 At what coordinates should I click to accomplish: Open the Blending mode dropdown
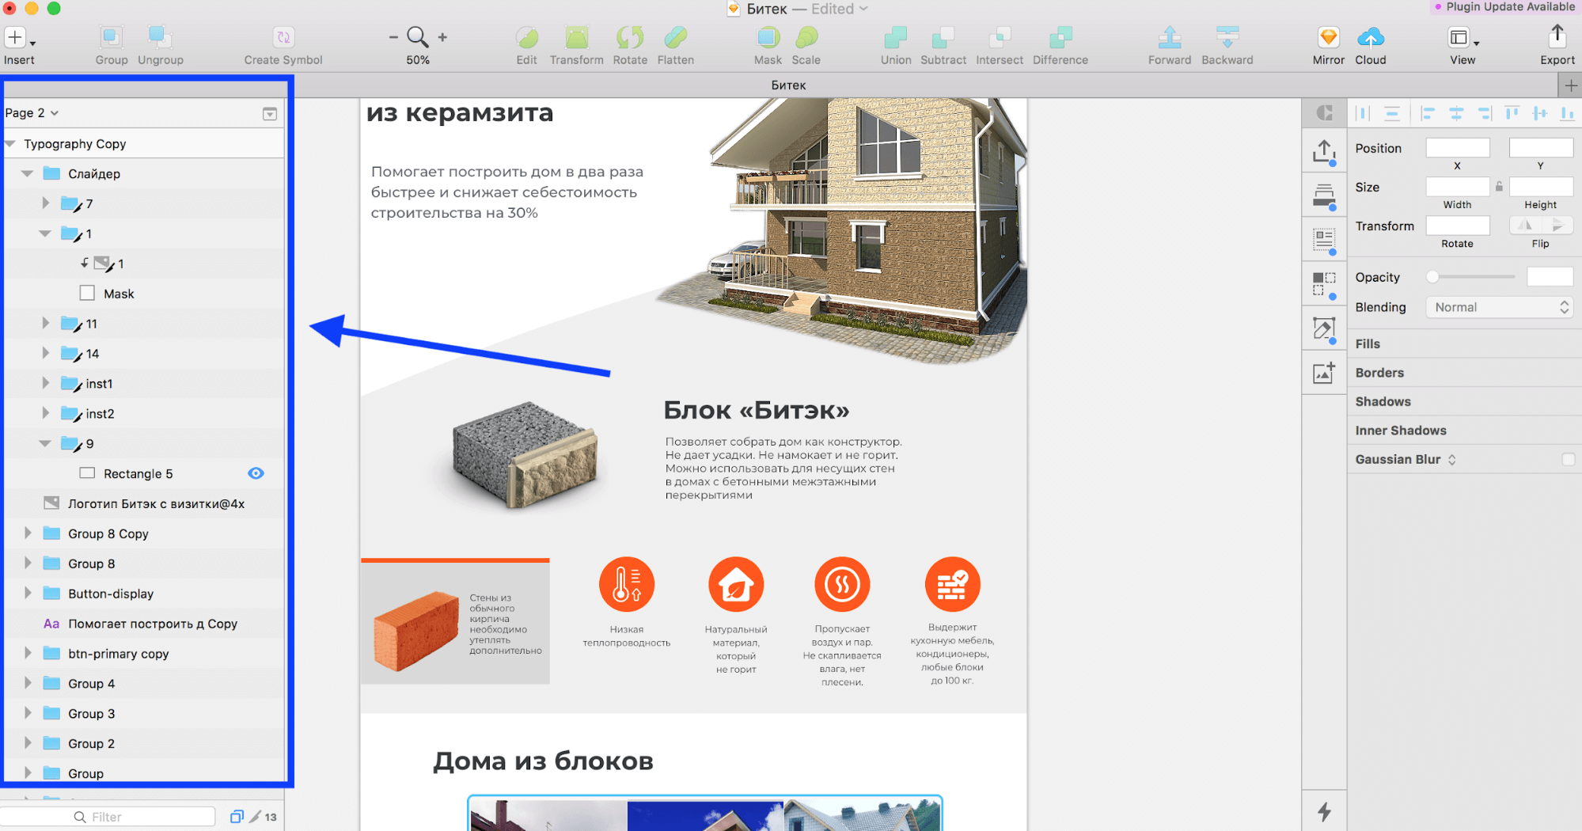pyautogui.click(x=1499, y=307)
